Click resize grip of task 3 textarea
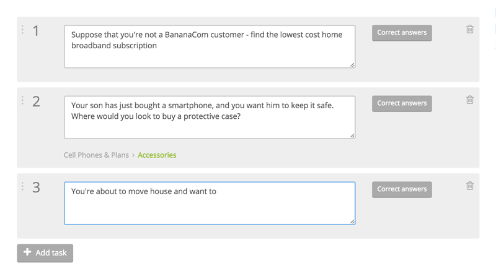 point(352,221)
